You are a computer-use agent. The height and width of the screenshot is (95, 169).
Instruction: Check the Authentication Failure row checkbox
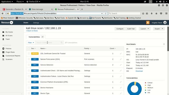coord(29,76)
